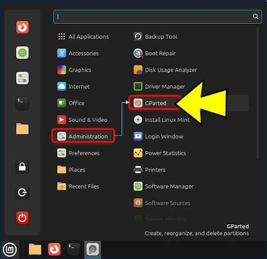This screenshot has width=267, height=259.
Task: Click the Linux Mint menu button on panel
Action: (10, 249)
